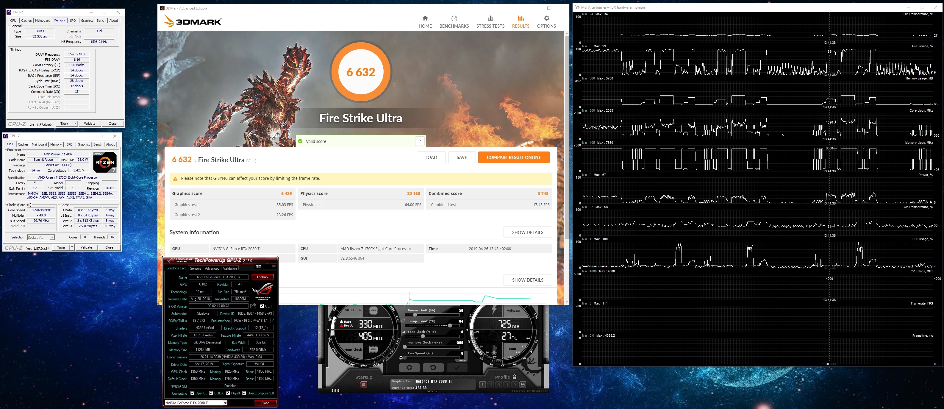Switch to RESULTS tab in 3DMark
Screen dimensions: 944x409
521,22
